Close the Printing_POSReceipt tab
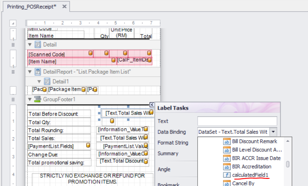This screenshot has width=308, height=186. click(x=65, y=7)
